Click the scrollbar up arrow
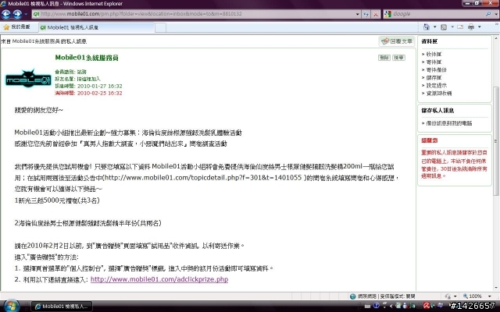The height and width of the screenshot is (312, 500). (496, 37)
